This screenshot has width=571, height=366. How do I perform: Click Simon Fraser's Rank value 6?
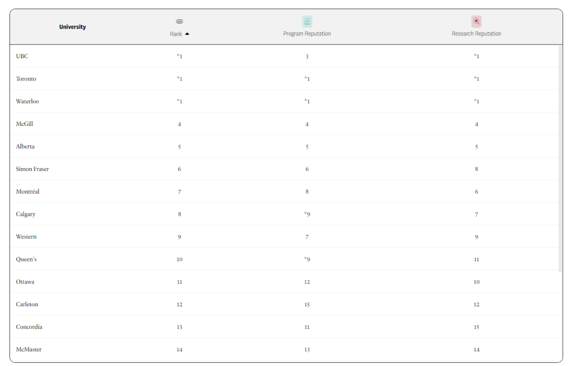[180, 169]
